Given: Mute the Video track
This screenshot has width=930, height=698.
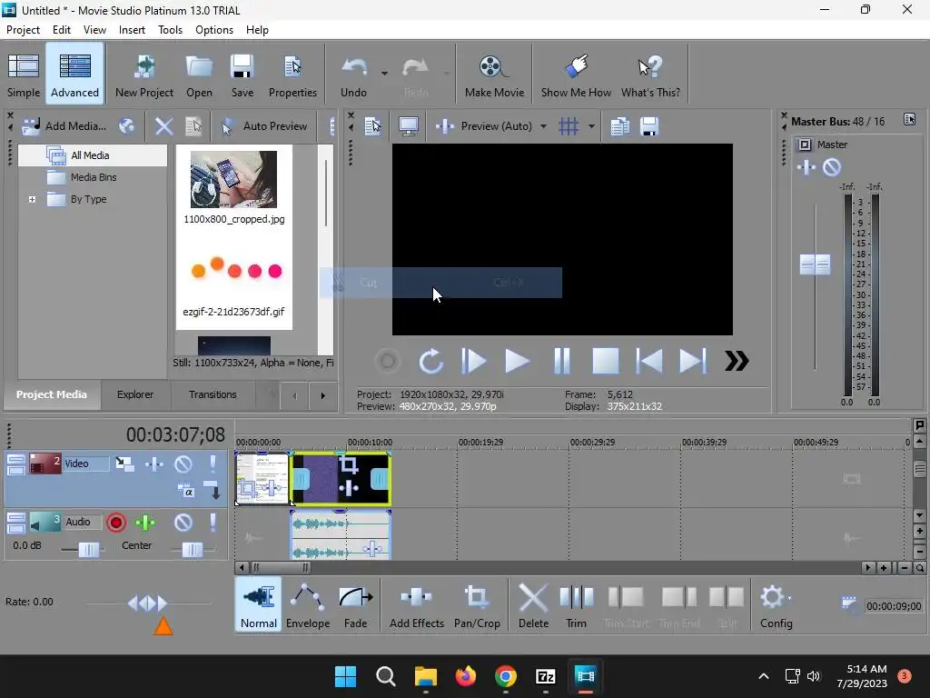Looking at the screenshot, I should click(183, 464).
